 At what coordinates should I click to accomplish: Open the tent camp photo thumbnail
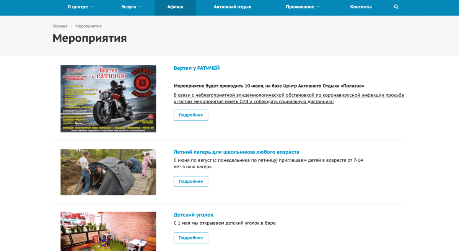click(x=108, y=172)
